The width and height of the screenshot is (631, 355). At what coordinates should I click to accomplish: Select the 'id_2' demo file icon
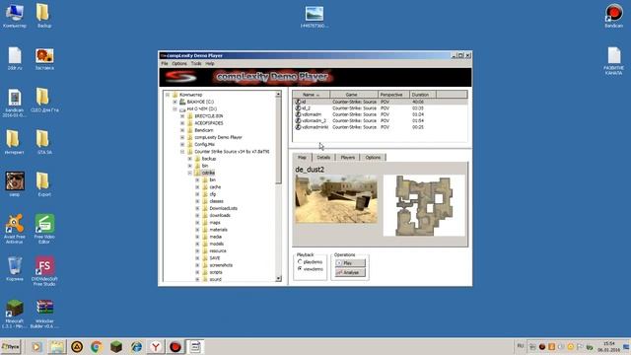coord(298,108)
